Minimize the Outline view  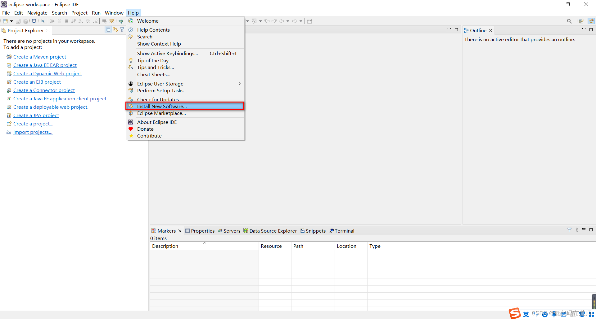[x=584, y=29]
